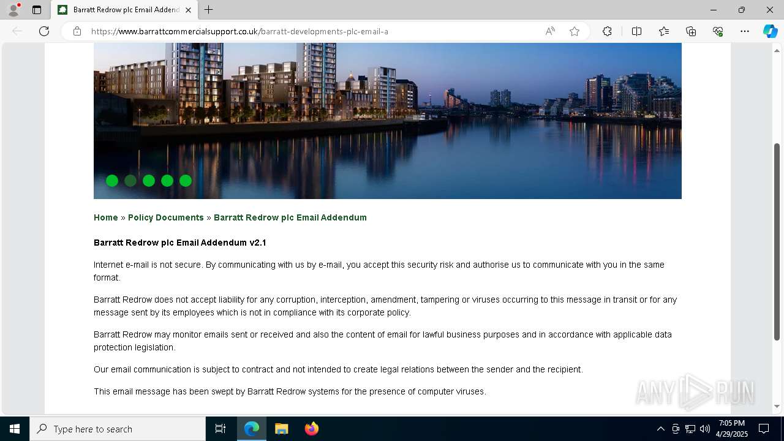Open the Favorites list

(x=664, y=31)
